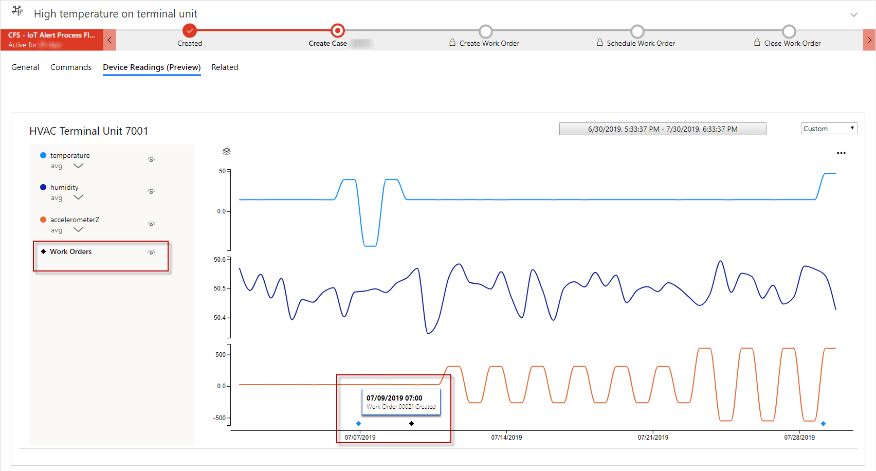
Task: Click black work order diamond marker on timeline
Action: click(x=411, y=424)
